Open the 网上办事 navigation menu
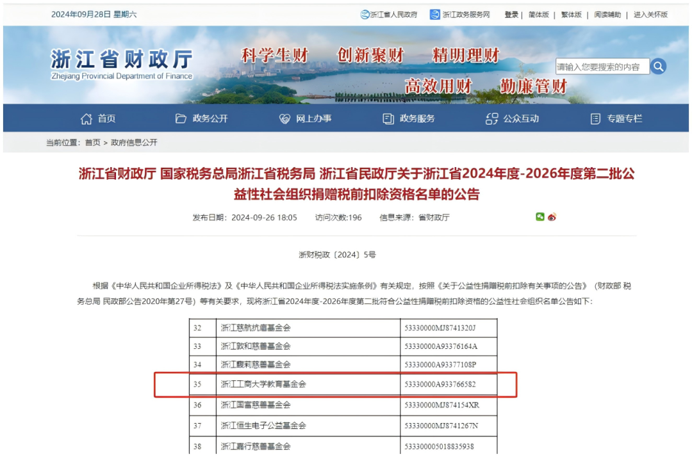 [x=314, y=118]
